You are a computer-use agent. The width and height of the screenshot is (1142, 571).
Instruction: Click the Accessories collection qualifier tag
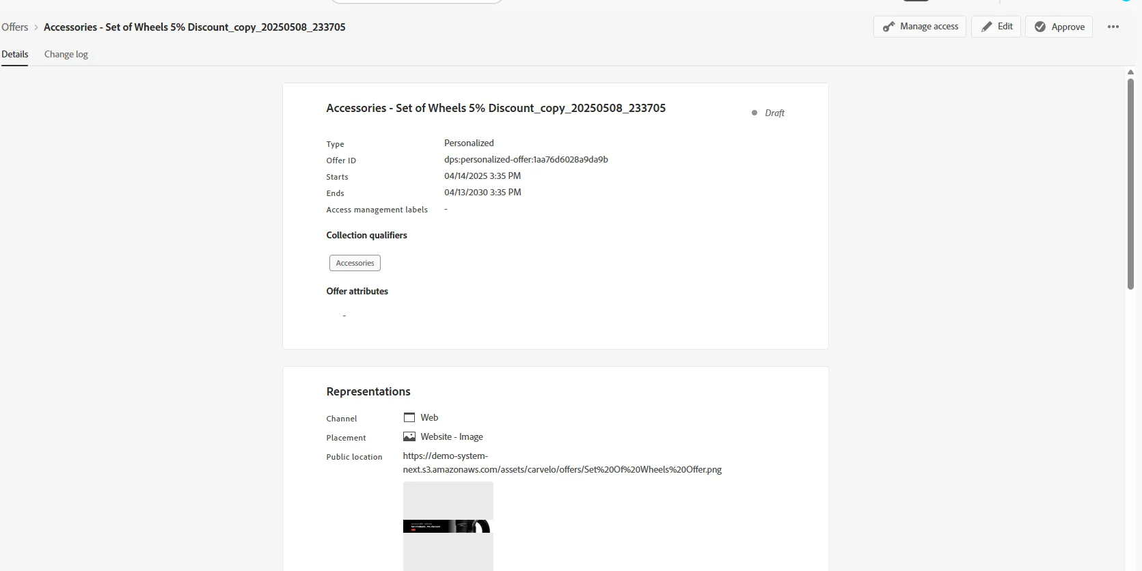[355, 263]
